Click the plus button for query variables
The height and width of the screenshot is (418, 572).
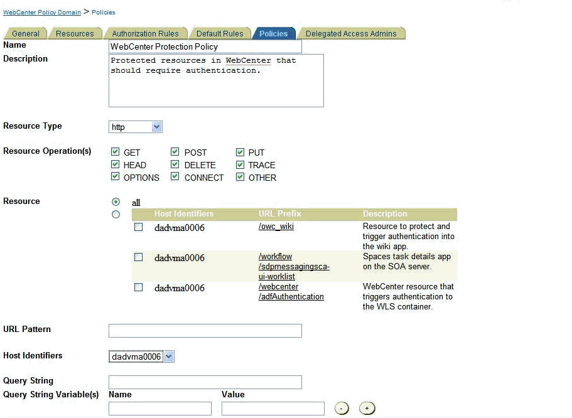tap(367, 408)
